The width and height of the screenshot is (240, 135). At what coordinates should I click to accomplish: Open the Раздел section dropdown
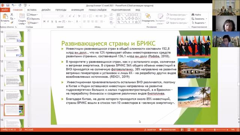pos(33,23)
